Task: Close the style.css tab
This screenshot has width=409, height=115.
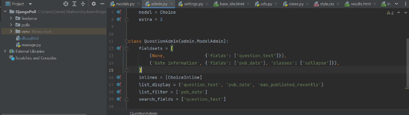Action: (338, 4)
